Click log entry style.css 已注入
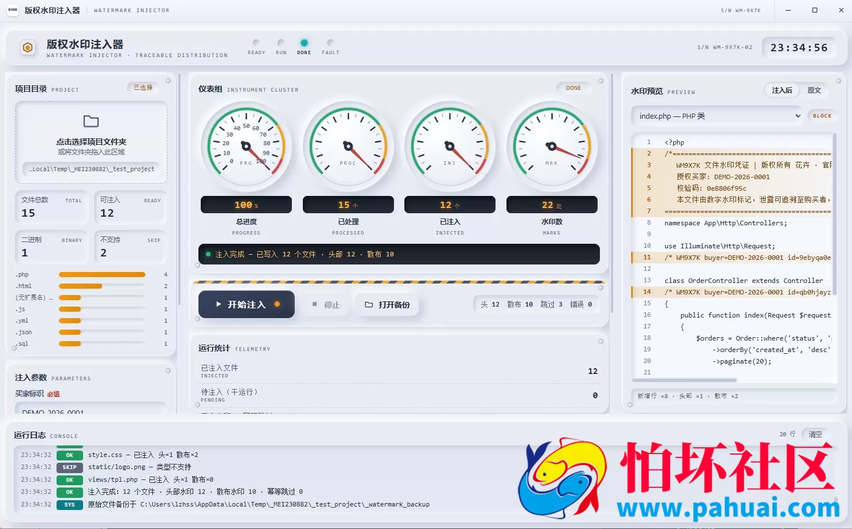852x529 pixels. tap(143, 455)
